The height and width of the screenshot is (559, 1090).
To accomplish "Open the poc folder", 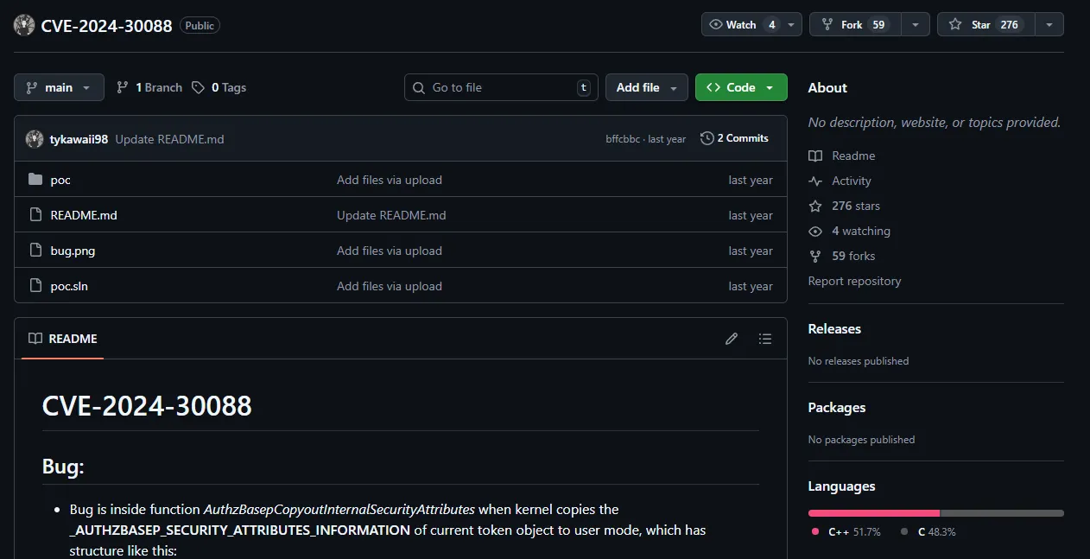I will pos(60,180).
